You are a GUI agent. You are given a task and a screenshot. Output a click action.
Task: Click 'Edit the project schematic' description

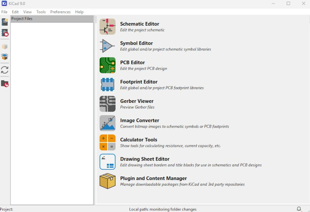click(142, 30)
